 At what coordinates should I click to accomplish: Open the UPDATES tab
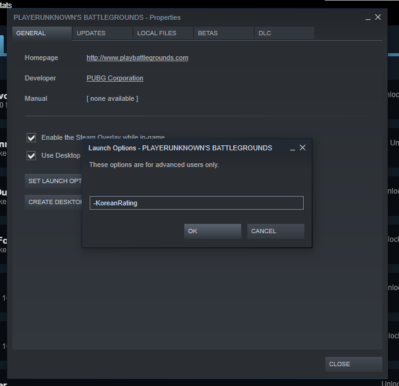point(103,33)
